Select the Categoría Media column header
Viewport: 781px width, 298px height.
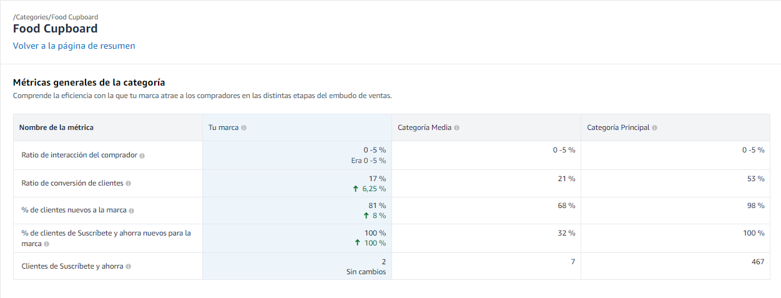425,128
